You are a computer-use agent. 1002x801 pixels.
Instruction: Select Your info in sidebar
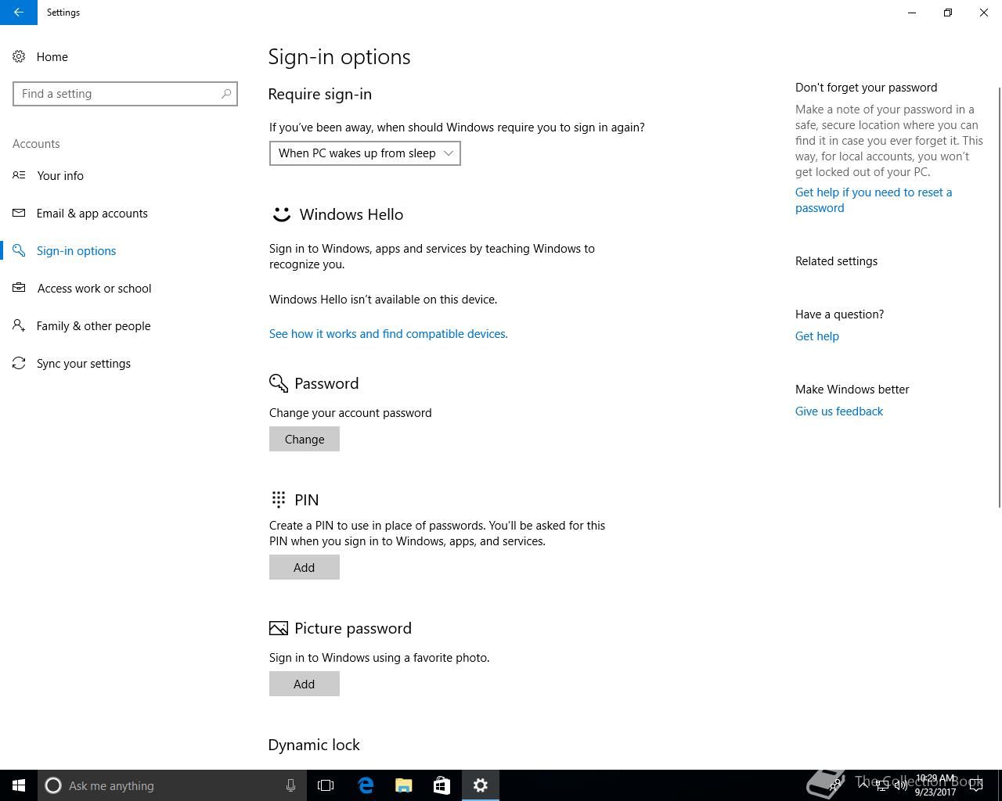pos(60,175)
